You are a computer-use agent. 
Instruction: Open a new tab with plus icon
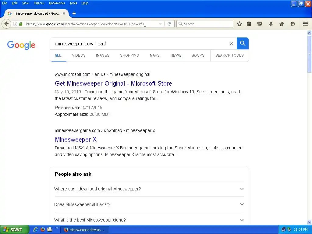[x=74, y=13]
